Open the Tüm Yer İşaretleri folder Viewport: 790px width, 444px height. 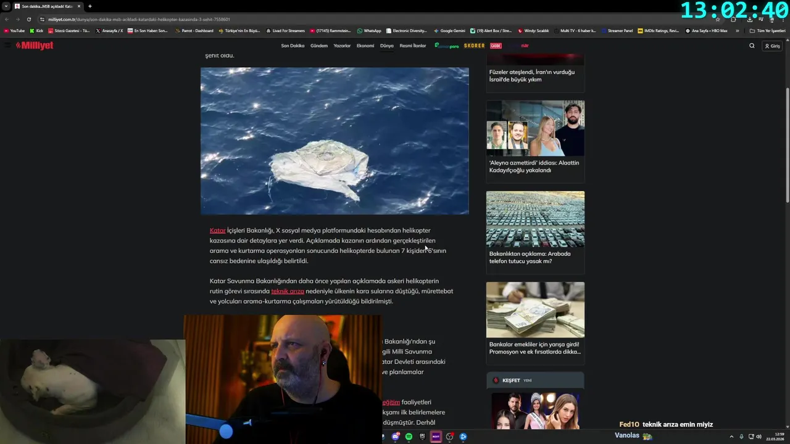click(767, 30)
